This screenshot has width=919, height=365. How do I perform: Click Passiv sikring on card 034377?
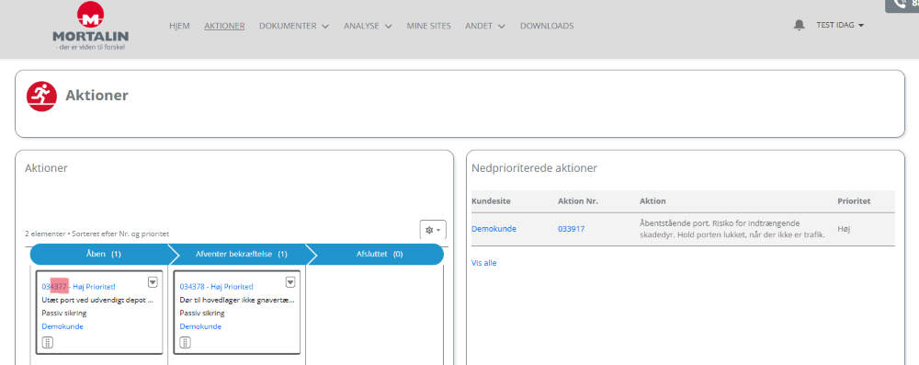click(64, 313)
